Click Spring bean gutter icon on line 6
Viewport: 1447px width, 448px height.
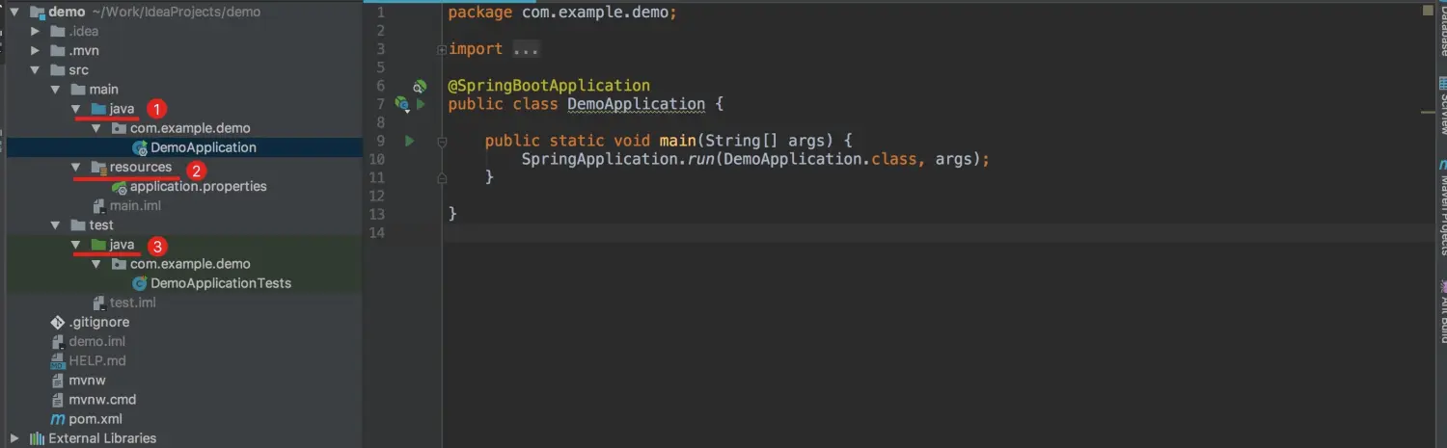420,86
